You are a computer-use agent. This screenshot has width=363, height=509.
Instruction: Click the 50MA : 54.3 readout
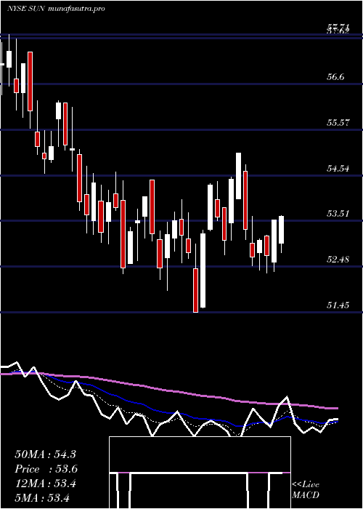(x=45, y=454)
